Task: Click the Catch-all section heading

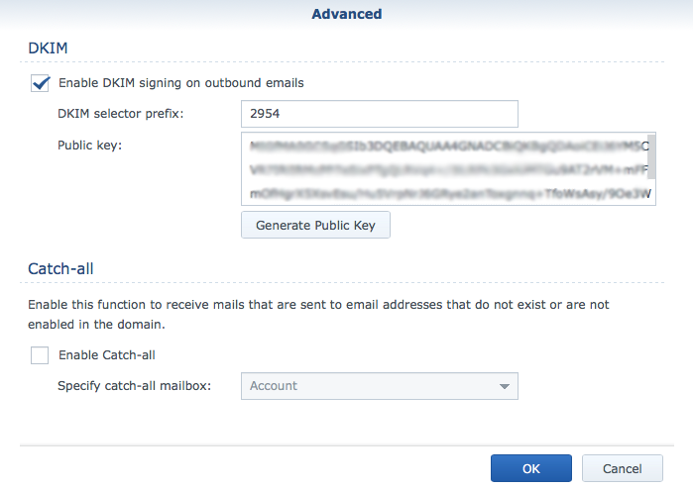Action: tap(60, 267)
